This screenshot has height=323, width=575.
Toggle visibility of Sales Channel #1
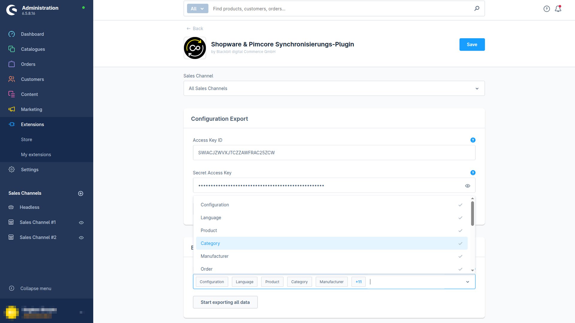pos(81,222)
